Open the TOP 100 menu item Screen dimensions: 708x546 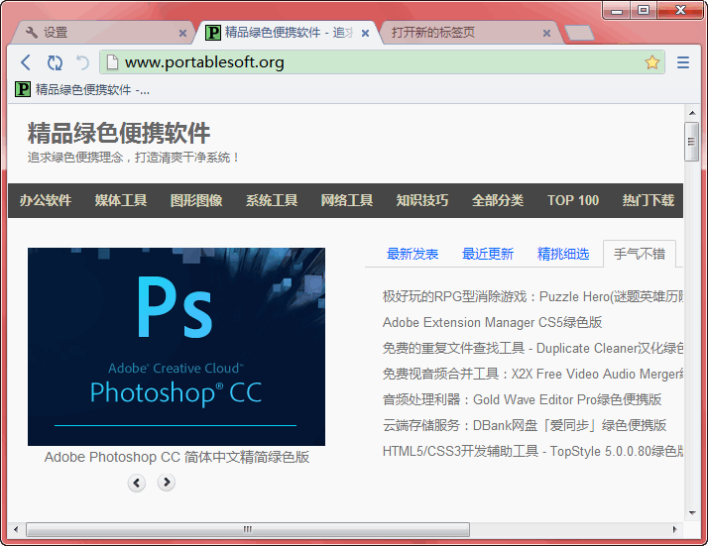pyautogui.click(x=573, y=200)
